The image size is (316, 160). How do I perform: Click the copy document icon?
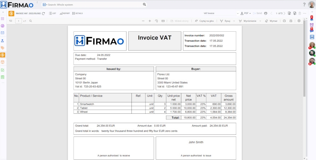[x=289, y=13]
